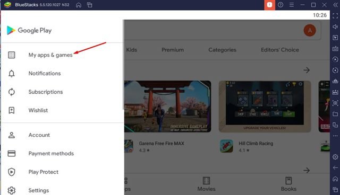Toggle fullscreen in the BlueStacks sidebar
Viewport: 340px width, 195px height.
coord(335,16)
